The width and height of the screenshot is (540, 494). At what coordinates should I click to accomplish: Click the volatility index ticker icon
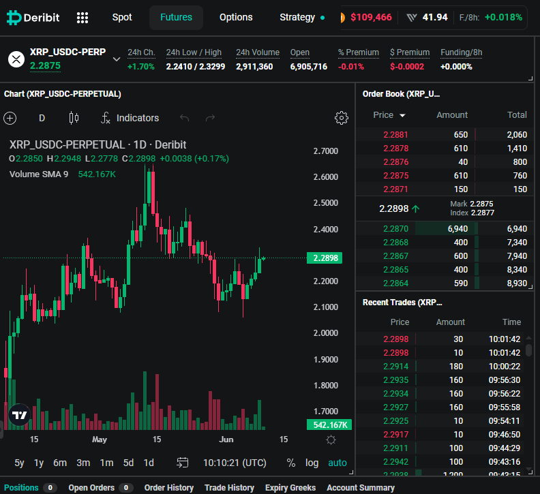pos(412,18)
